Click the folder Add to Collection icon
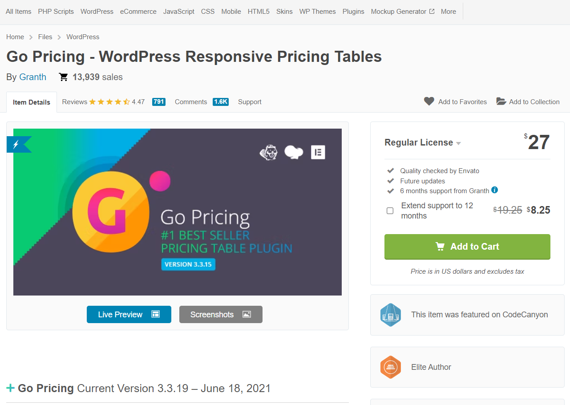 [x=501, y=101]
